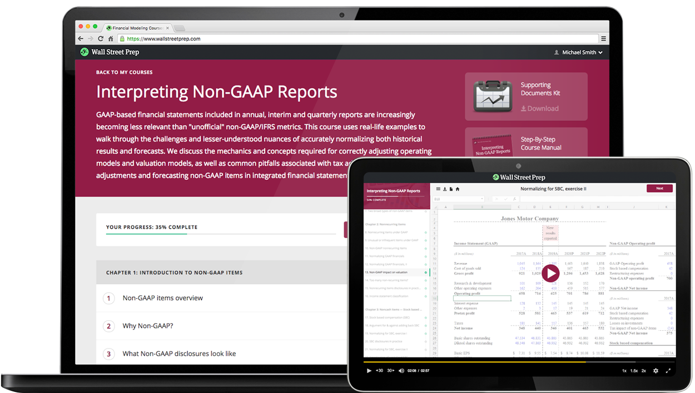This screenshot has width=695, height=393.
Task: Click the Wall Street Prep logo on laptop
Action: pos(110,52)
